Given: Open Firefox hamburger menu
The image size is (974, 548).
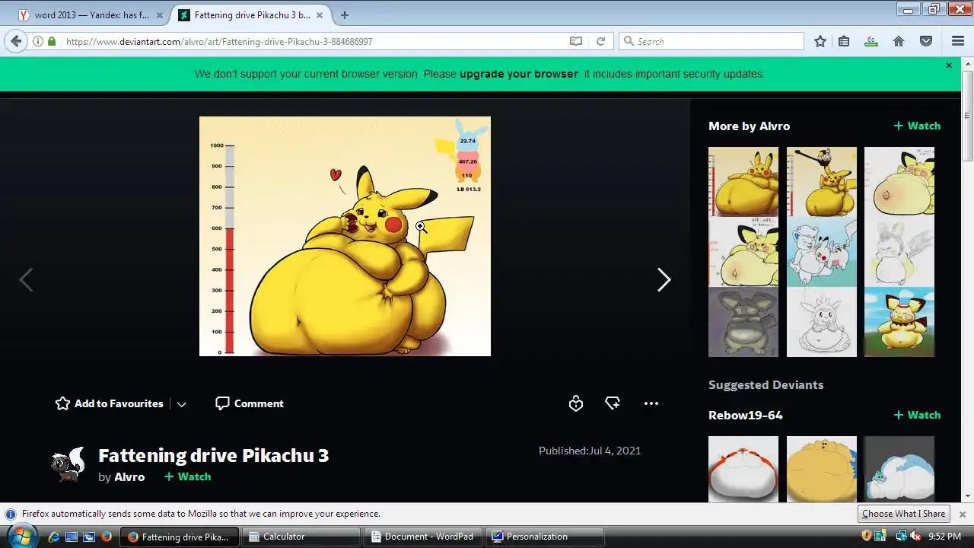Looking at the screenshot, I should coord(958,41).
